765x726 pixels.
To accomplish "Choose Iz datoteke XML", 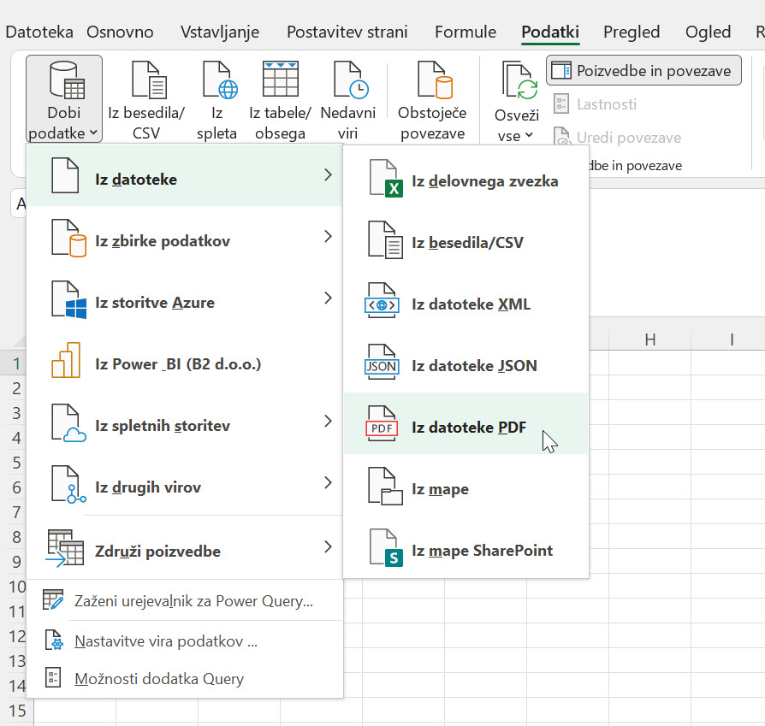I will coord(466,304).
